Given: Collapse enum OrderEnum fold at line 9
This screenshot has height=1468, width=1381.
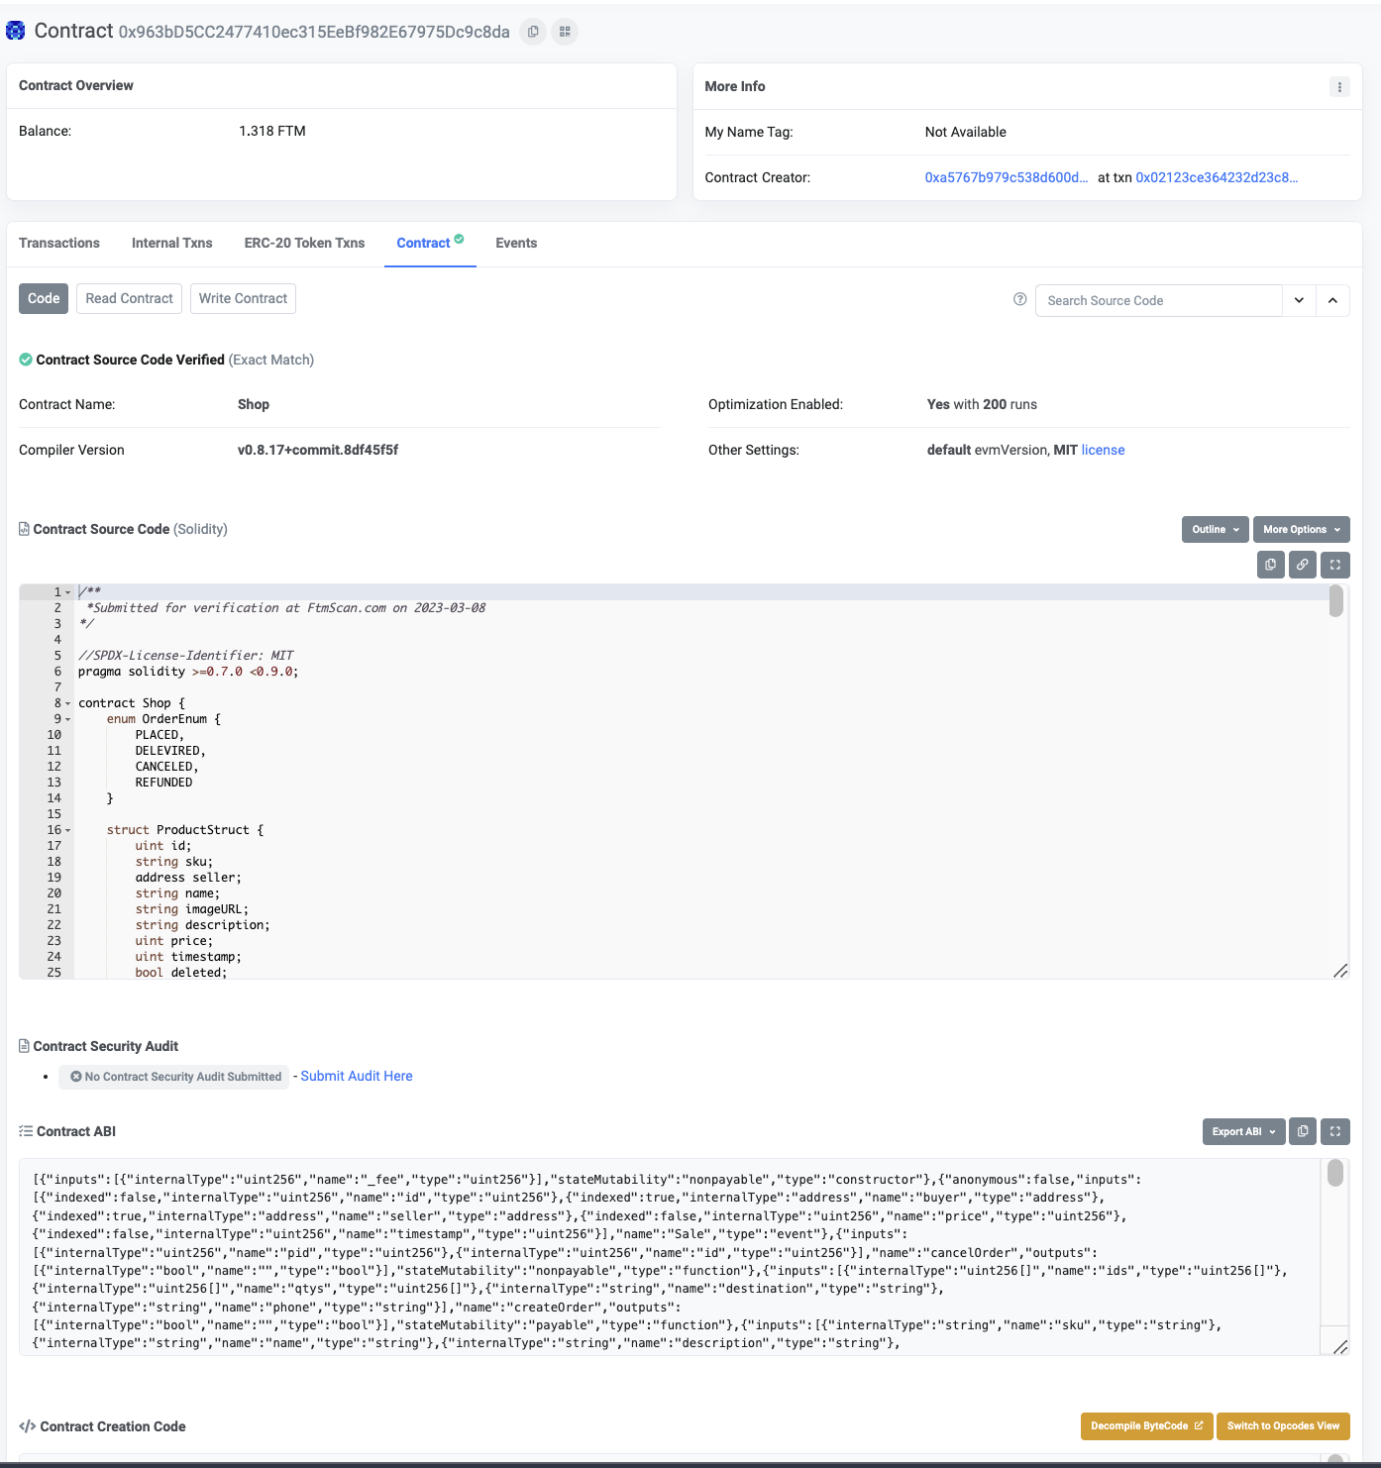Looking at the screenshot, I should point(68,719).
